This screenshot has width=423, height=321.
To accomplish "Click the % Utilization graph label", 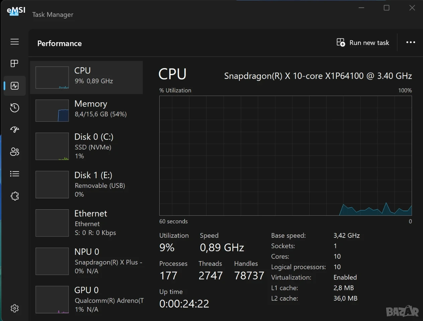I will [175, 90].
